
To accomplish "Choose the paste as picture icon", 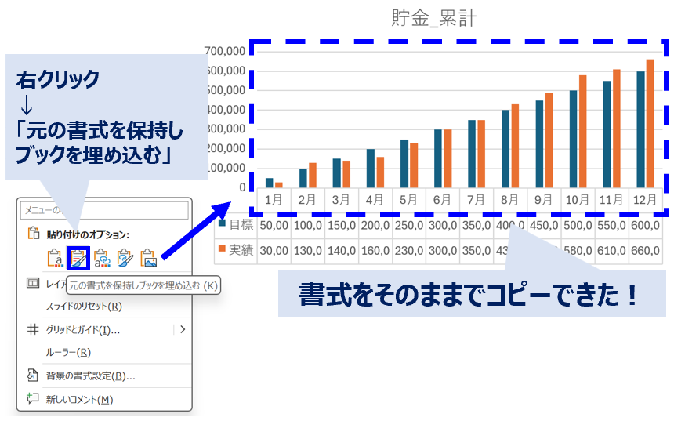I will click(149, 258).
